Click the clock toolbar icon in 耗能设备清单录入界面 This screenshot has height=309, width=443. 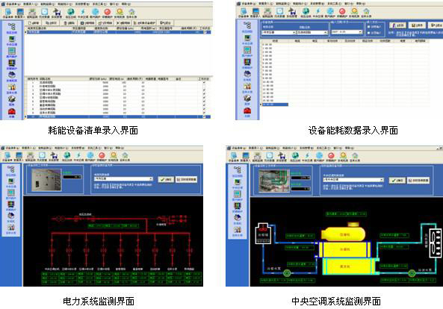pos(44,12)
